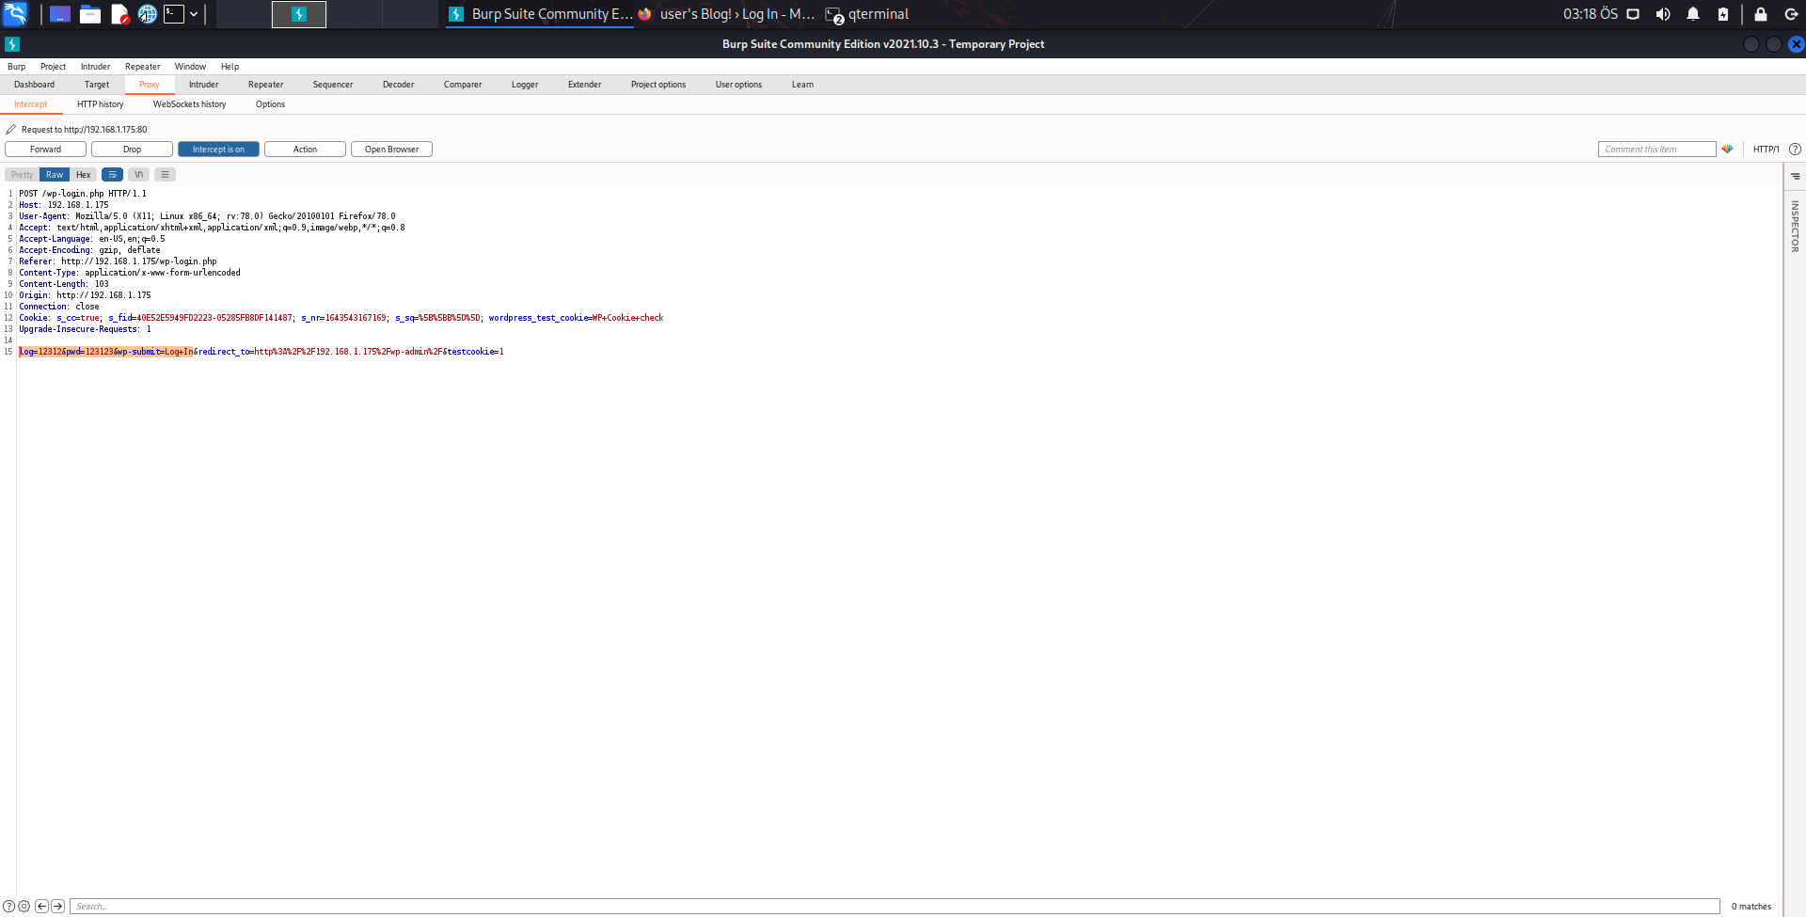Expand the Inspector panel lines icon
Image resolution: width=1806 pixels, height=917 pixels.
coord(1795,176)
